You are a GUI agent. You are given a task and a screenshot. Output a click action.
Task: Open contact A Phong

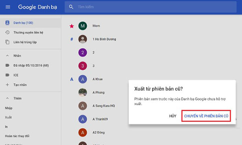(98, 93)
